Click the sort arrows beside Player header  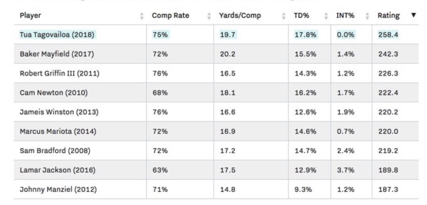tap(141, 16)
